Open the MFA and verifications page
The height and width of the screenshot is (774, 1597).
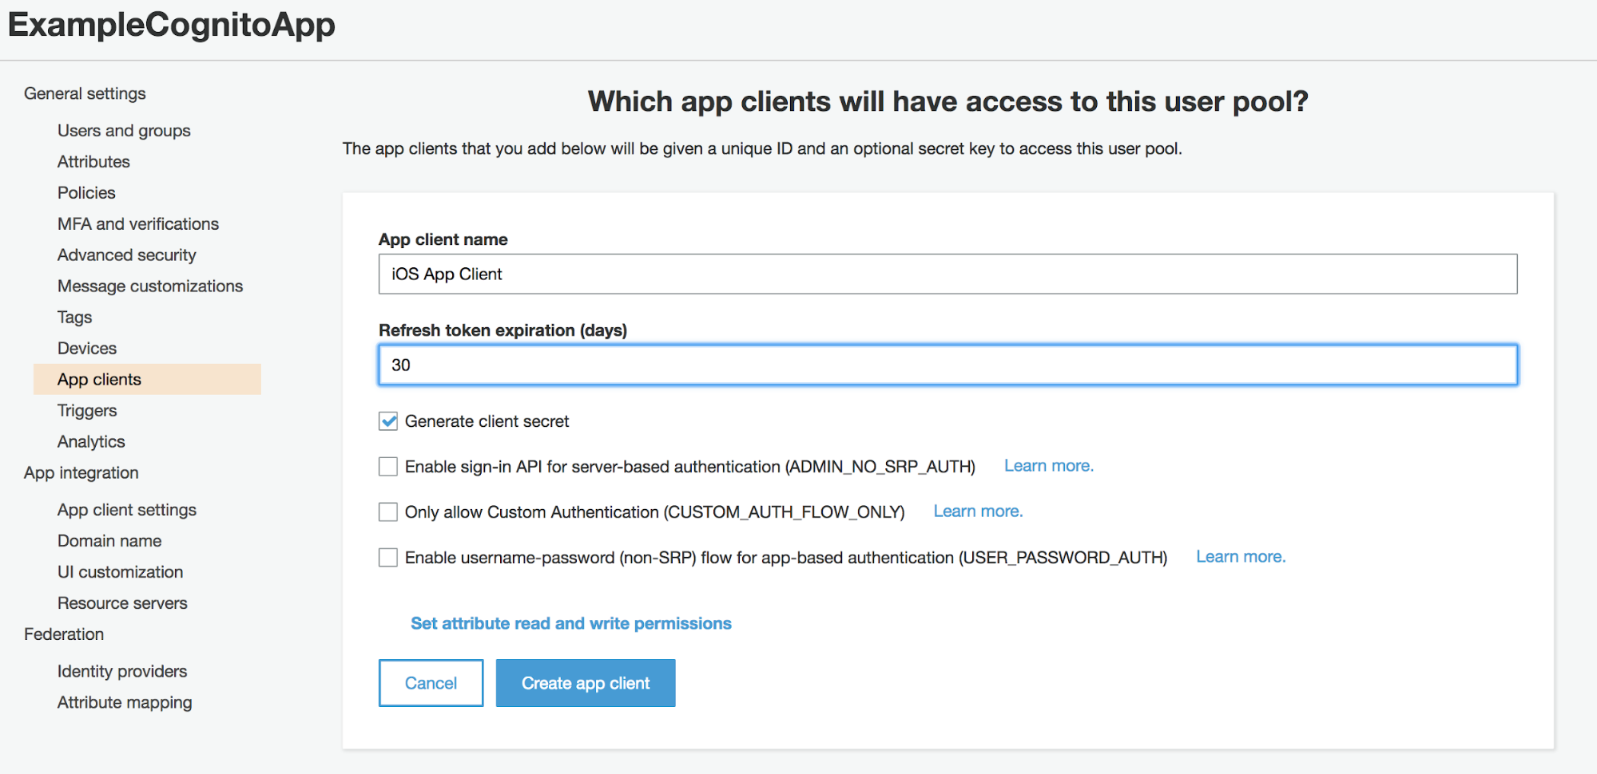click(x=137, y=223)
